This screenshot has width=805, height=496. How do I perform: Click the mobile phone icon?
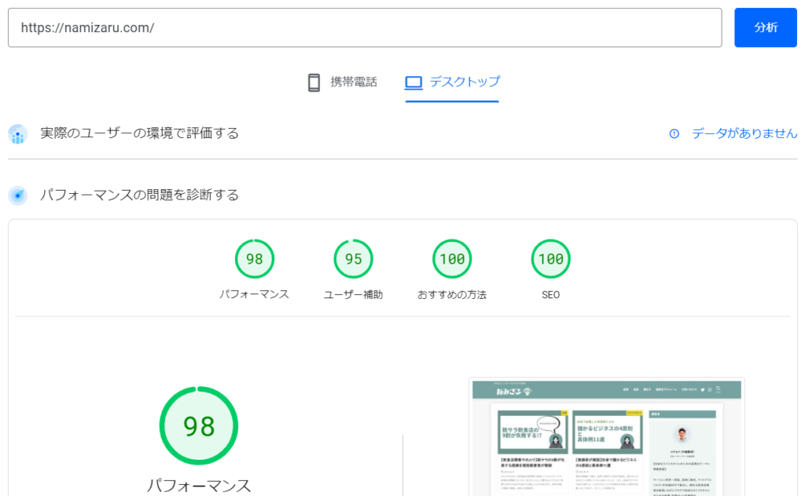coord(314,82)
